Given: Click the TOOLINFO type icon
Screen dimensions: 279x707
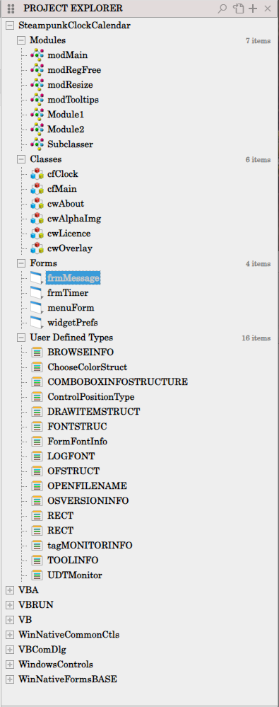Looking at the screenshot, I should tap(37, 561).
